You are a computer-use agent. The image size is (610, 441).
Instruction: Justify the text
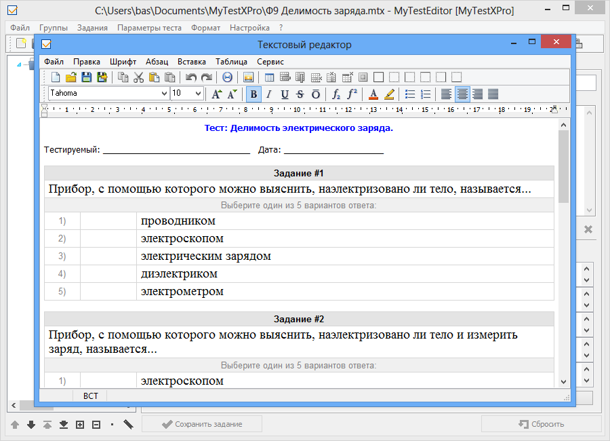click(493, 94)
